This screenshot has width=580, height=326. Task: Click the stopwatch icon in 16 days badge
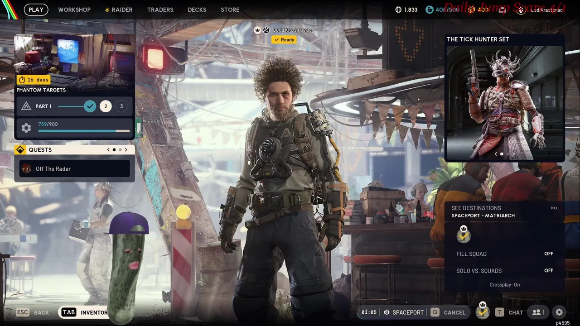(22, 80)
